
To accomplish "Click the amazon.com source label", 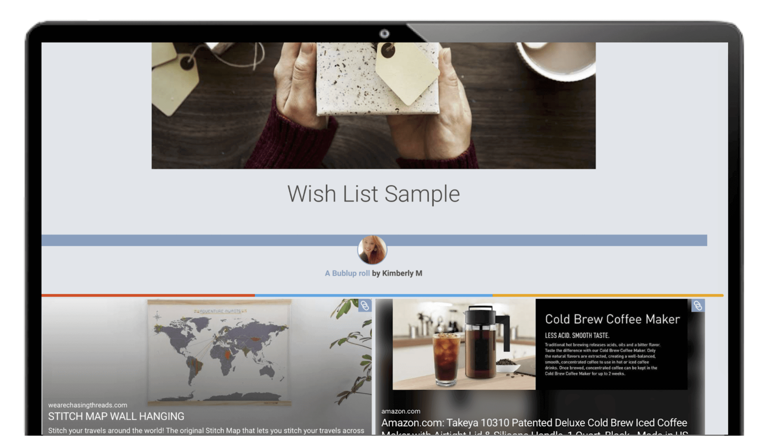I will pos(400,411).
